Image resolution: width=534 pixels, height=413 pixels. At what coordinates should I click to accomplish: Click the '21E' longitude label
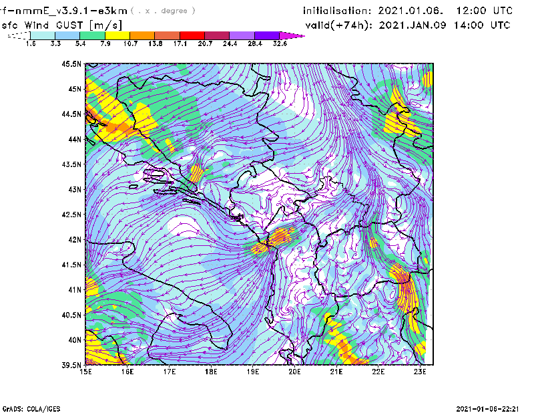tap(336, 372)
